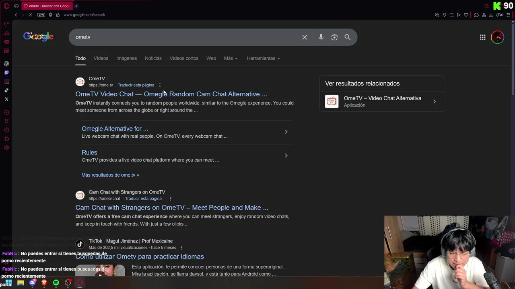Select the Todo results tab

pos(80,58)
